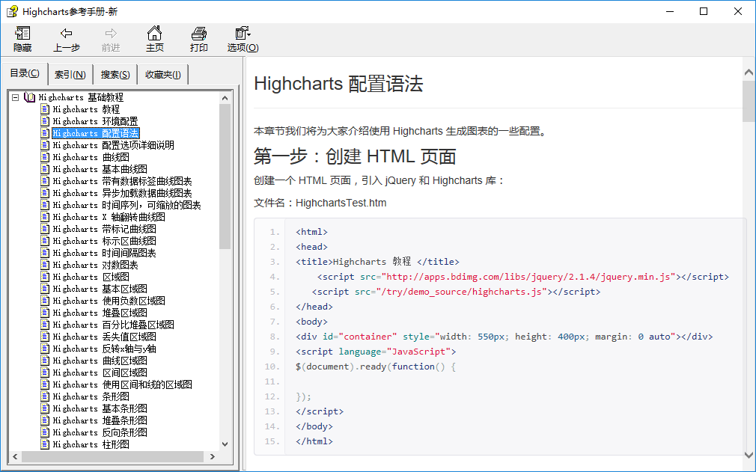Open Highcharts 带标记曲线图 topic

[104, 229]
